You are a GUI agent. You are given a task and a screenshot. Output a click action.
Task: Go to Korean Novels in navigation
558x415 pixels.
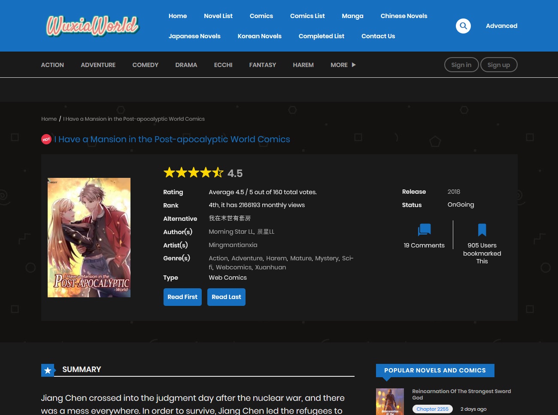[x=259, y=36]
